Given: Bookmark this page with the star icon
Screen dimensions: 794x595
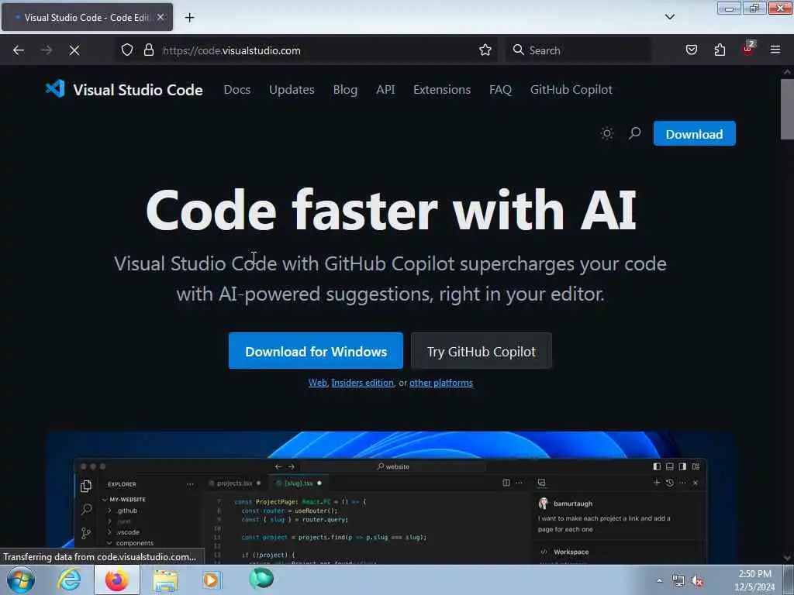Looking at the screenshot, I should (x=485, y=50).
